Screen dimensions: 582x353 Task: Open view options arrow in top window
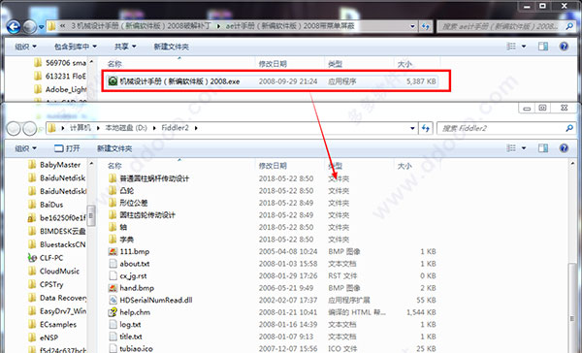[x=524, y=47]
